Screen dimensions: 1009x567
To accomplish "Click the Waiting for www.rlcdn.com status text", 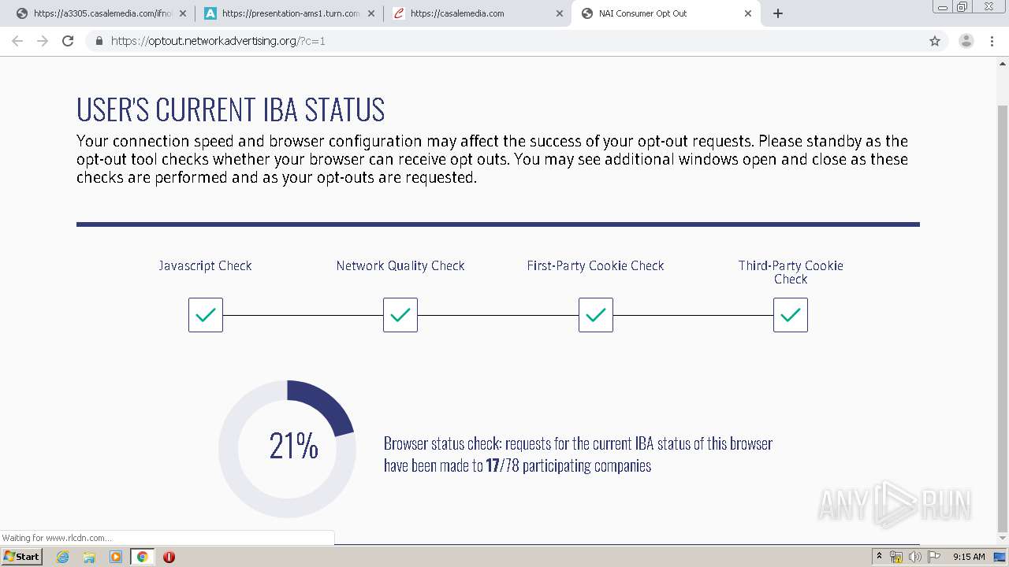I will coord(57,538).
